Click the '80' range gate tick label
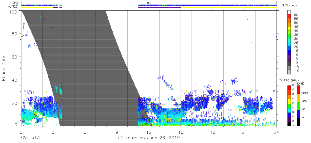The width and height of the screenshot is (311, 143). click(14, 34)
